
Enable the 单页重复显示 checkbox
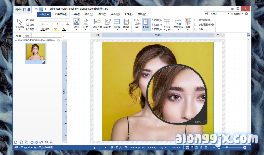click(196, 20)
